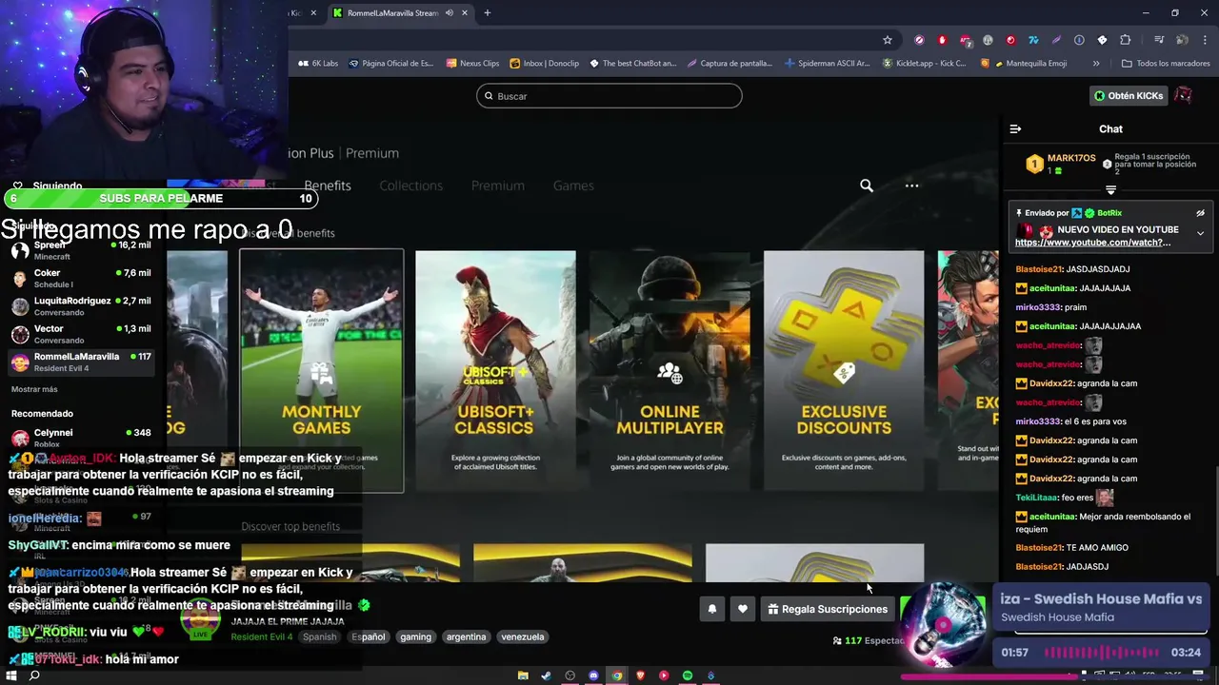
Task: Open Discord from the taskbar
Action: click(x=593, y=675)
